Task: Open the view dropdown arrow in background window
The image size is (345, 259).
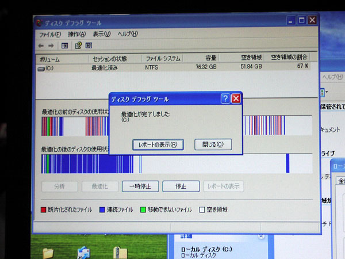Action: coord(327,92)
